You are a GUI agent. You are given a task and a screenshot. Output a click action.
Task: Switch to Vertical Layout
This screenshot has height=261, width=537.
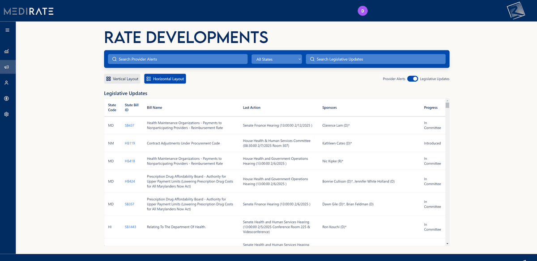(122, 79)
